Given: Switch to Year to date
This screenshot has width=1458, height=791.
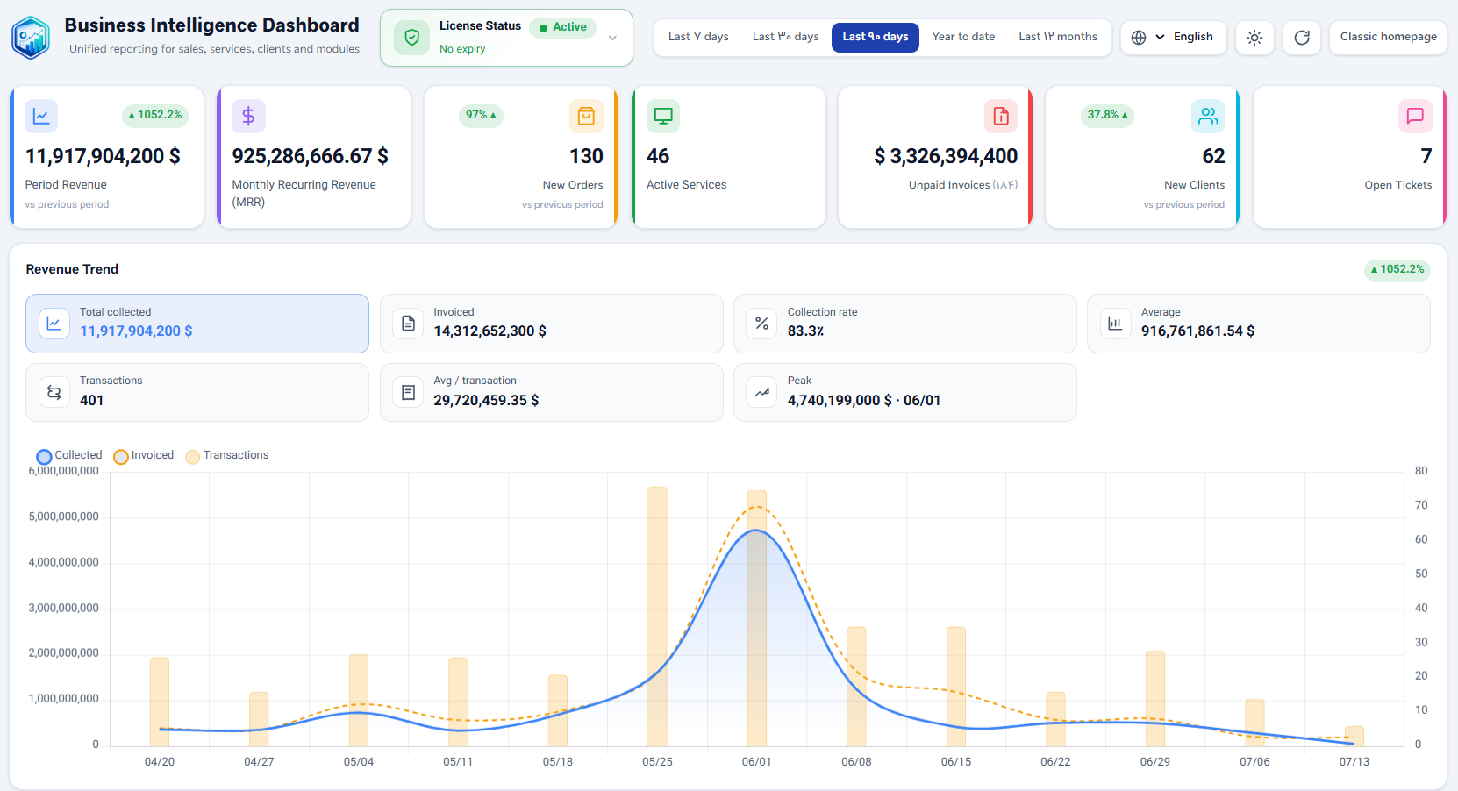Looking at the screenshot, I should click(x=963, y=37).
